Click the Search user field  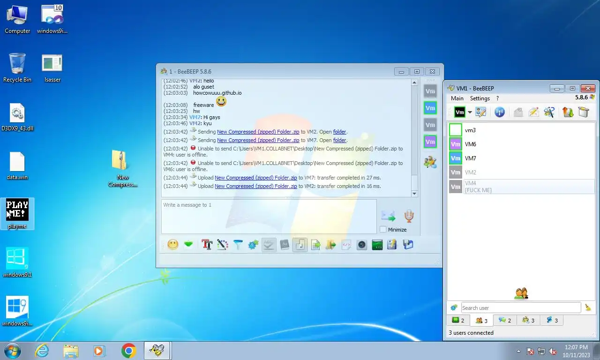(x=521, y=308)
